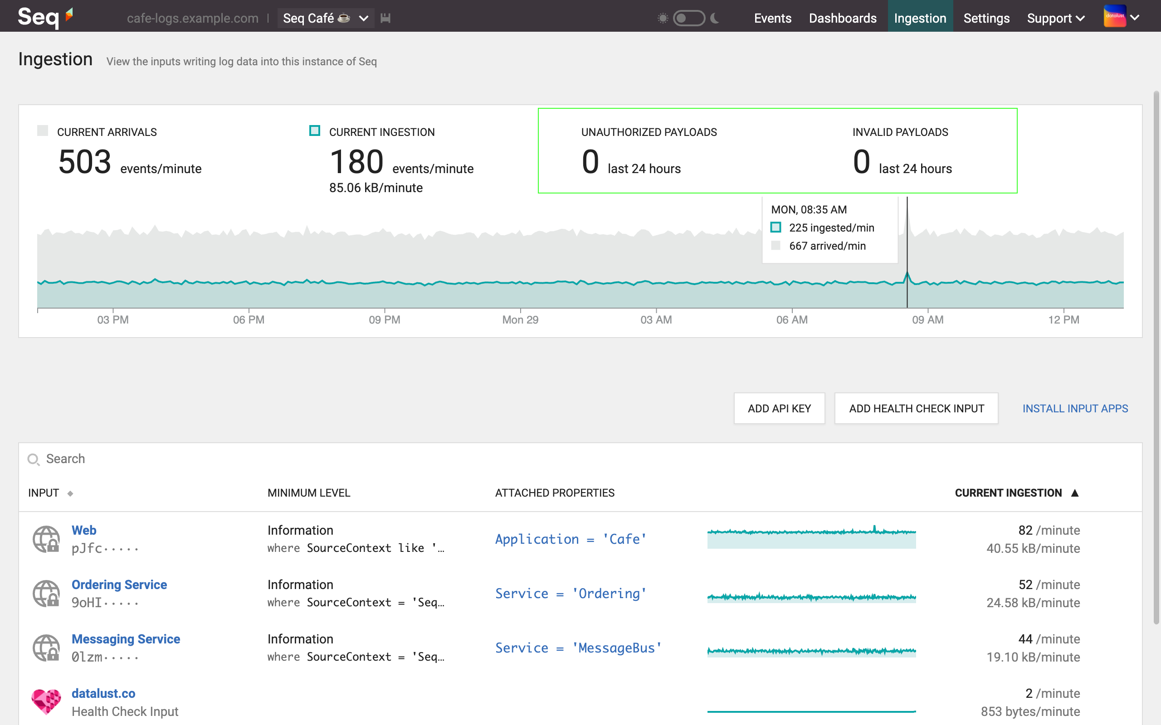This screenshot has width=1161, height=725.
Task: Click the page vertical scrollbar
Action: [1156, 357]
